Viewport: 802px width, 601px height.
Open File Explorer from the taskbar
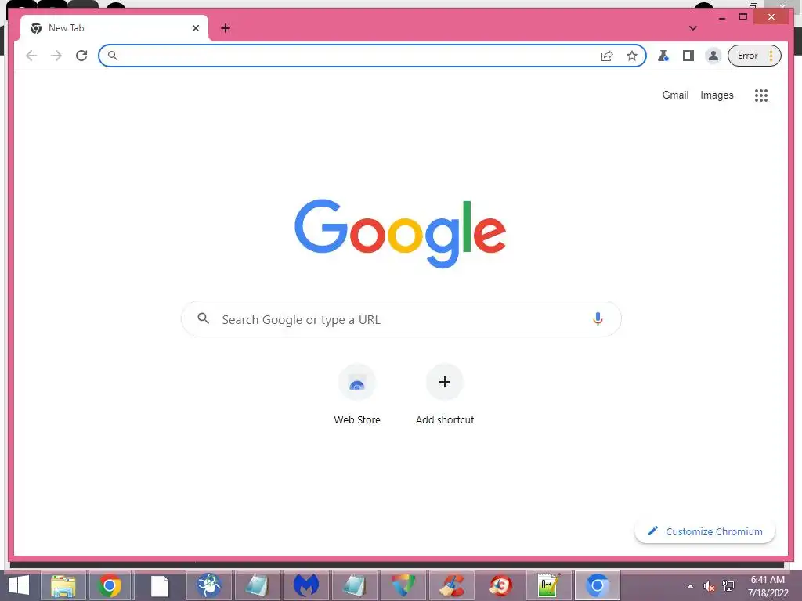tap(63, 585)
